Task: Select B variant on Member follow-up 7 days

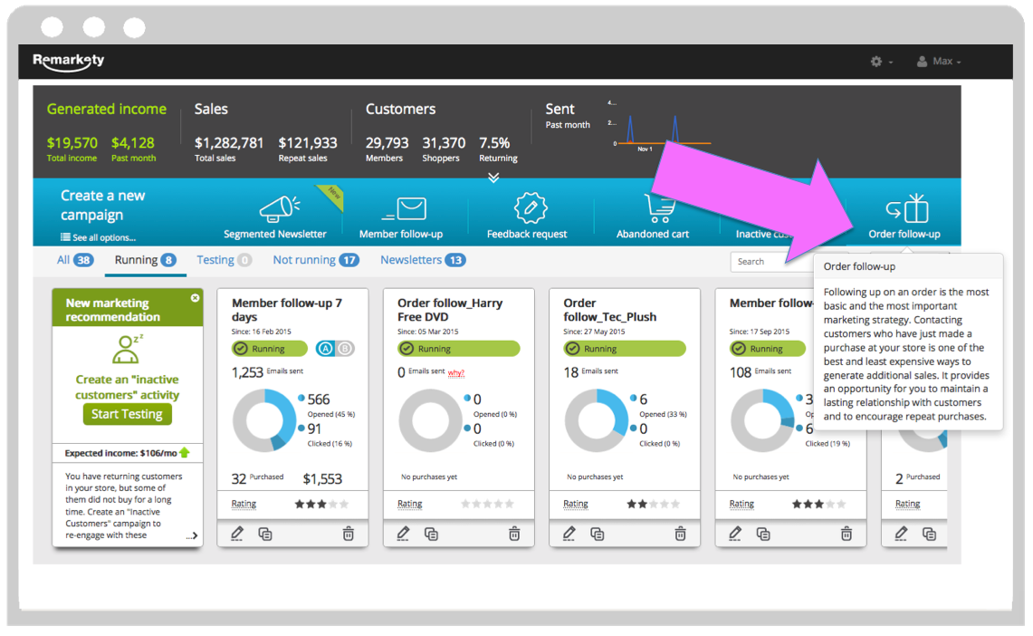Action: click(x=345, y=349)
